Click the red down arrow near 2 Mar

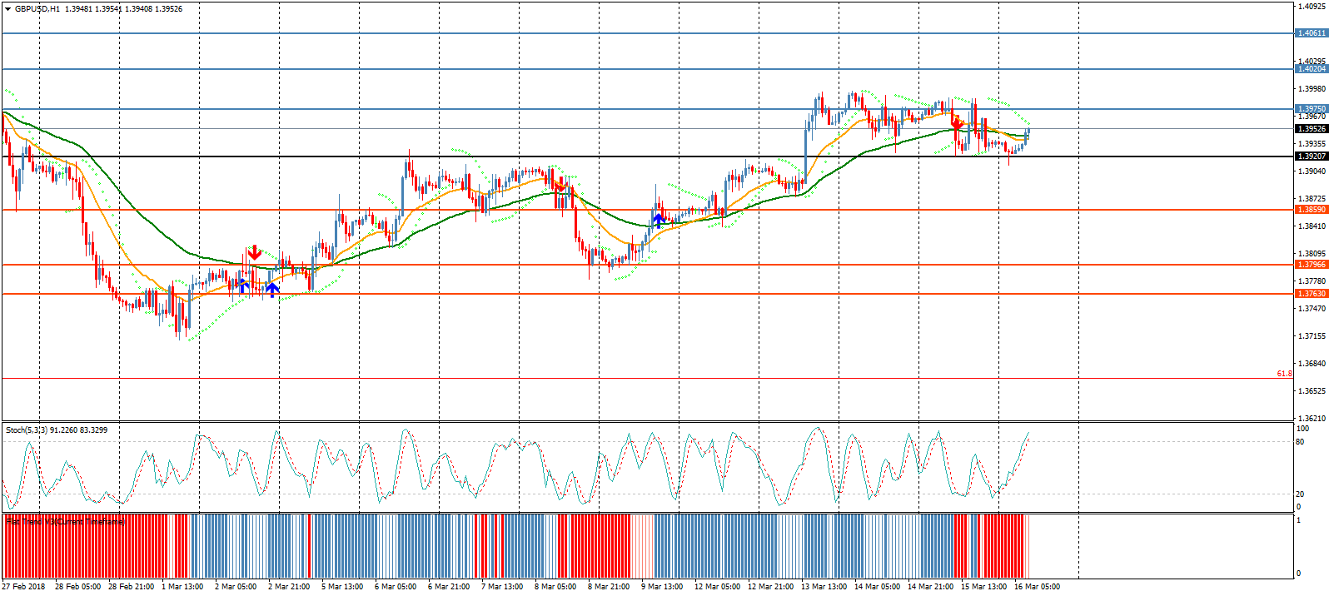pos(254,253)
